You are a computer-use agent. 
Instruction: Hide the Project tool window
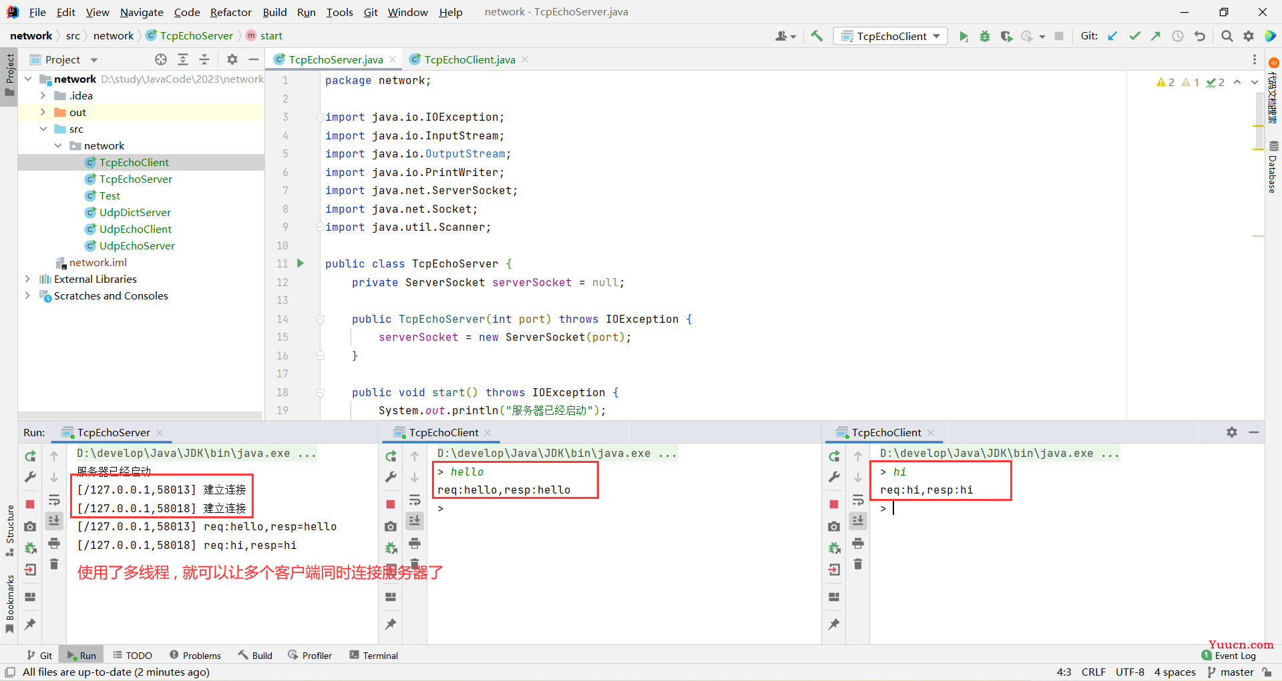254,59
